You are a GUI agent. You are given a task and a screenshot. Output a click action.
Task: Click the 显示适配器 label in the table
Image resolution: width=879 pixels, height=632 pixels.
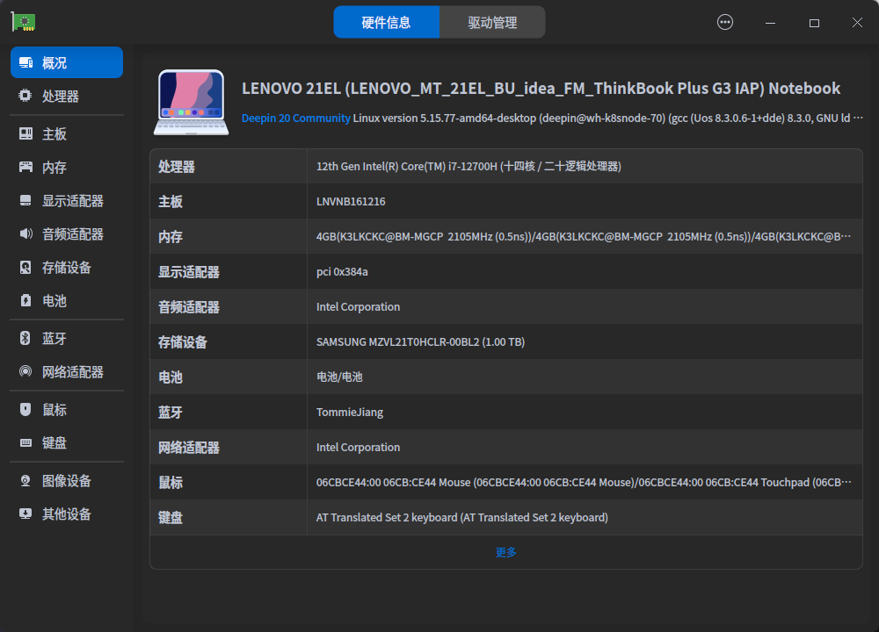pos(189,272)
